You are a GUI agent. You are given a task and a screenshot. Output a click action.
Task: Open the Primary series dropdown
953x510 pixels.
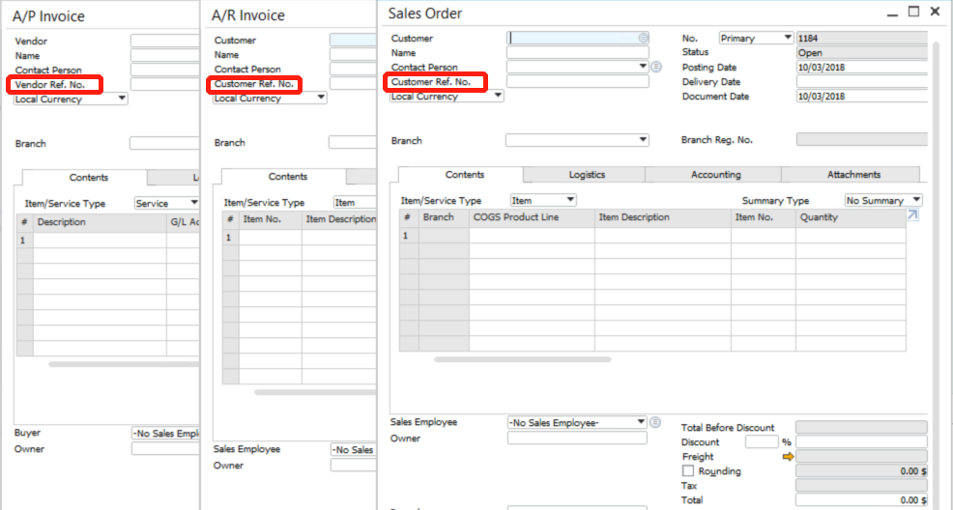(x=756, y=38)
